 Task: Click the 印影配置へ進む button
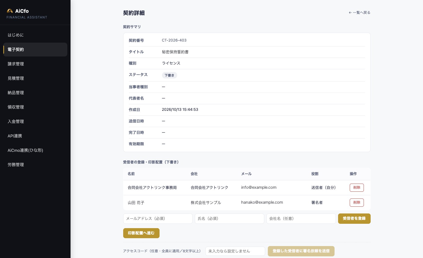141,233
